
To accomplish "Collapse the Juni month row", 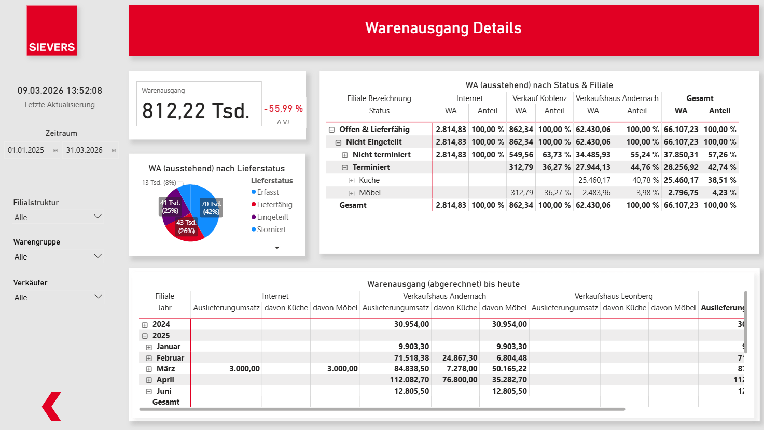I will (x=149, y=392).
